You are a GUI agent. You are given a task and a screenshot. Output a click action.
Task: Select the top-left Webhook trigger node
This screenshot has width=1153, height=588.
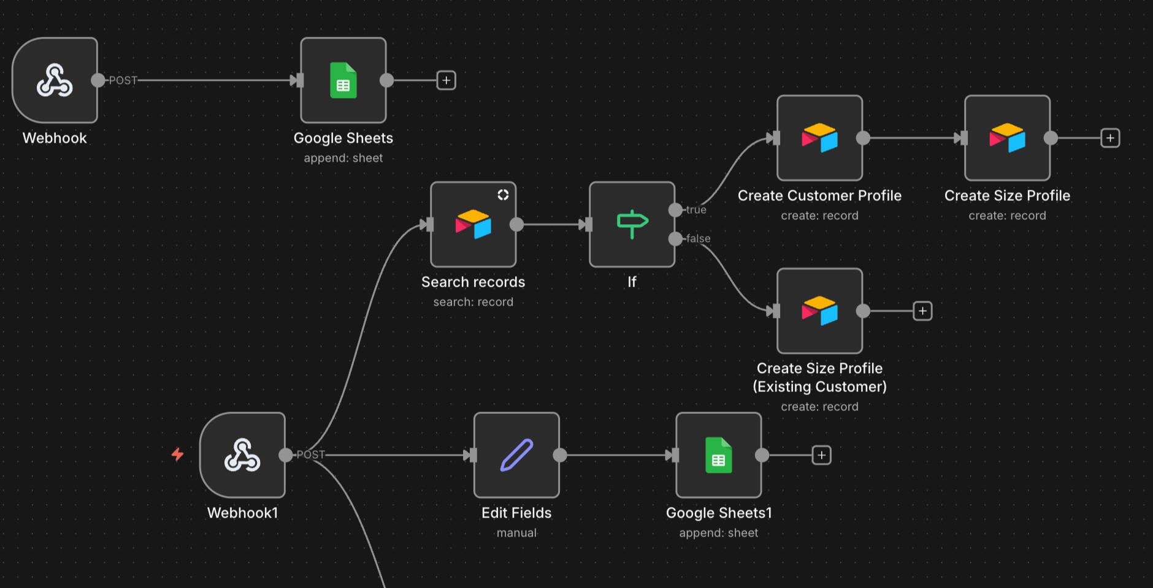pyautogui.click(x=55, y=80)
